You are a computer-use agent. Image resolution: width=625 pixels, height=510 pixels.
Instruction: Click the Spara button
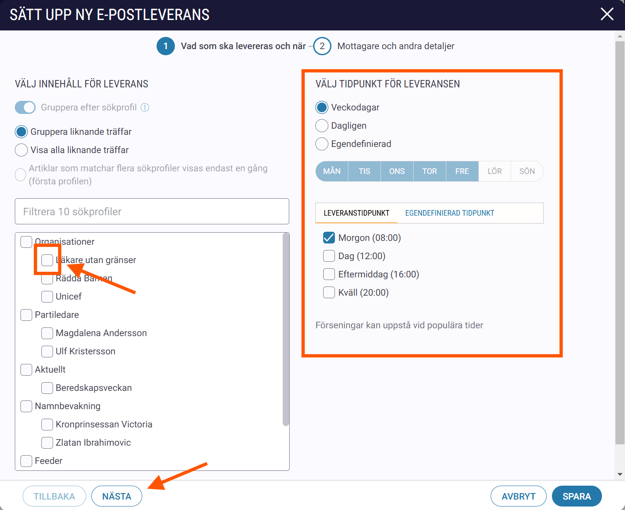[x=577, y=496]
